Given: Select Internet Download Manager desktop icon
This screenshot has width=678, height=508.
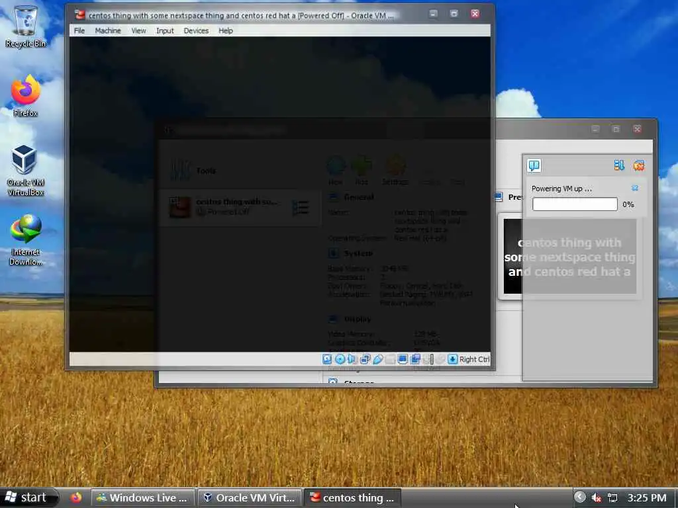Looking at the screenshot, I should (x=26, y=239).
